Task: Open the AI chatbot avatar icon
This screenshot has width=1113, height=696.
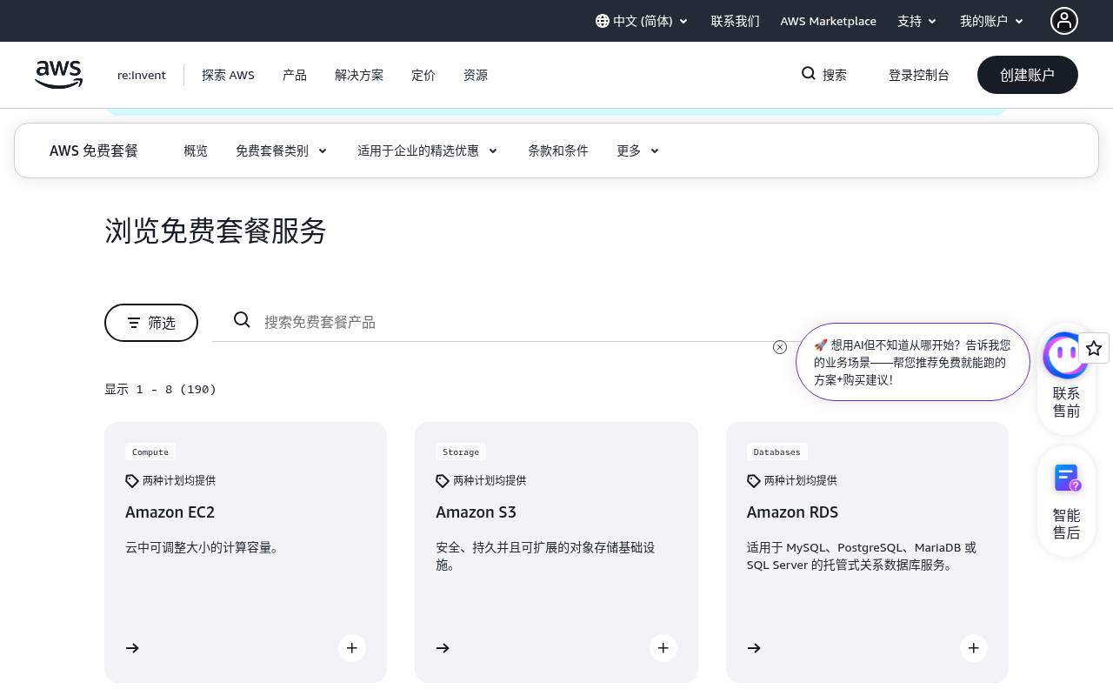Action: click(x=1066, y=355)
